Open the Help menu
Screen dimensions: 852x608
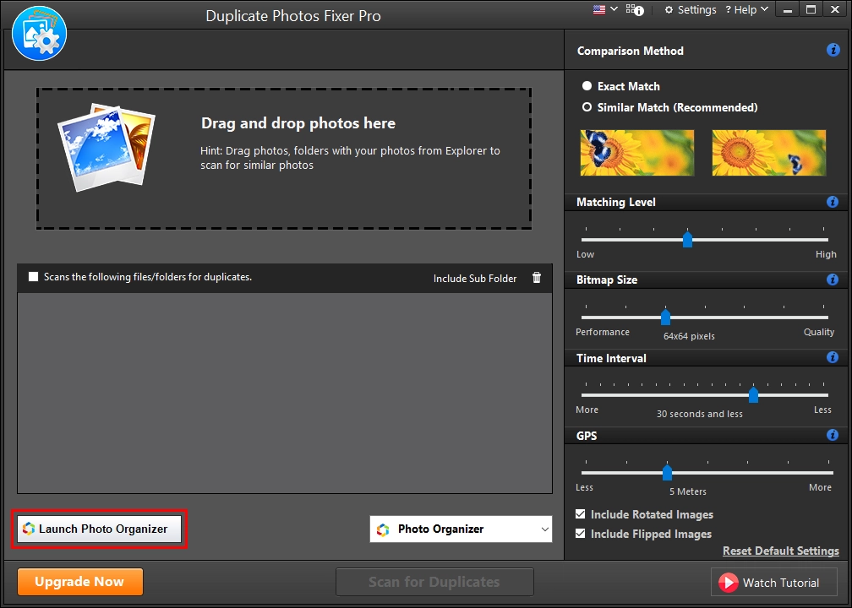[x=746, y=10]
